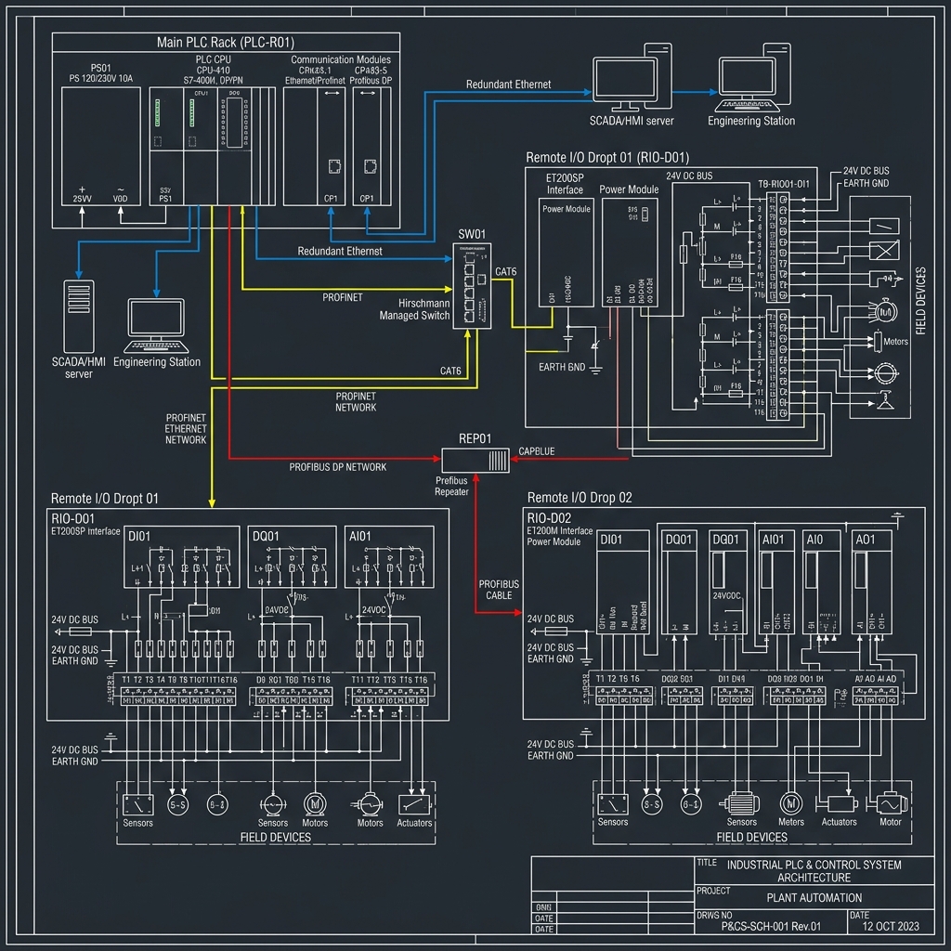
Task: Select the DI01 module in RIO-D02
Action: click(x=623, y=582)
